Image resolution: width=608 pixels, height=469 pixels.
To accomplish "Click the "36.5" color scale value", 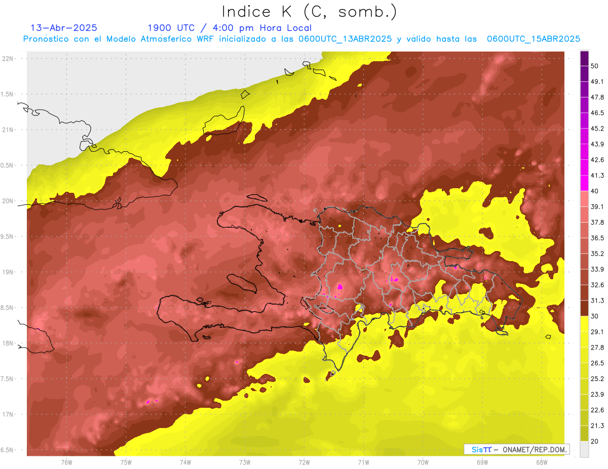I will click(597, 238).
